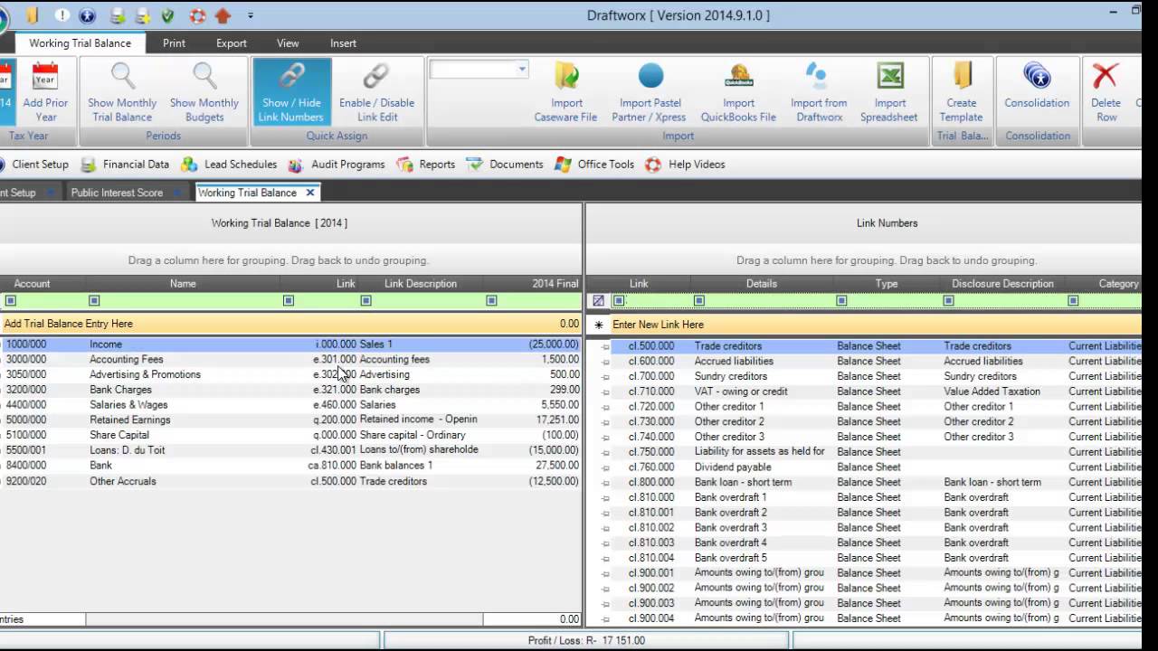Sort by the Disclosure Description column header
This screenshot has height=651, width=1158.
click(1002, 284)
